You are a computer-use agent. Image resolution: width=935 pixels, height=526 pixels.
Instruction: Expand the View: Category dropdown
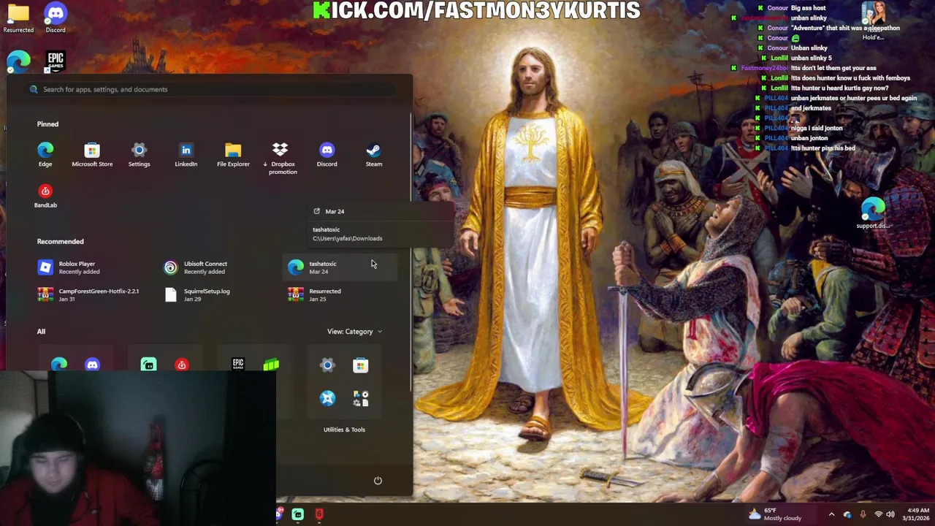point(354,332)
